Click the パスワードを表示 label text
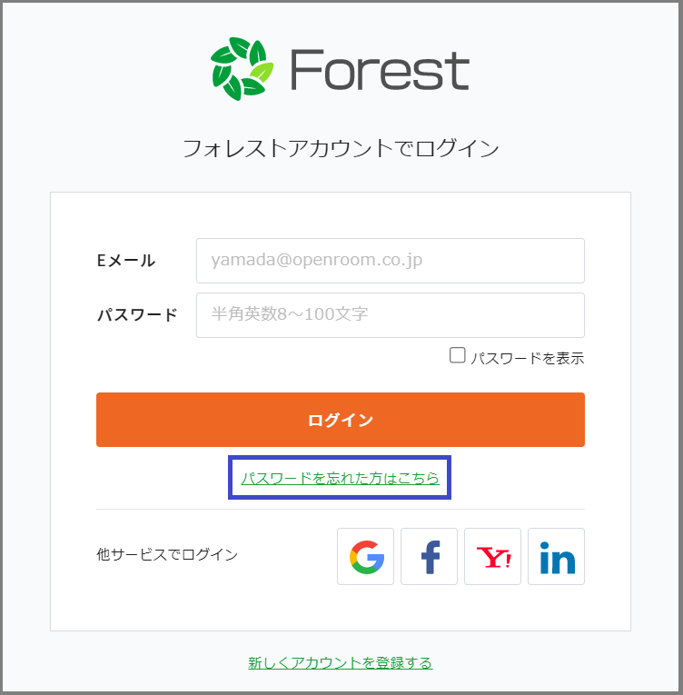 coord(527,358)
